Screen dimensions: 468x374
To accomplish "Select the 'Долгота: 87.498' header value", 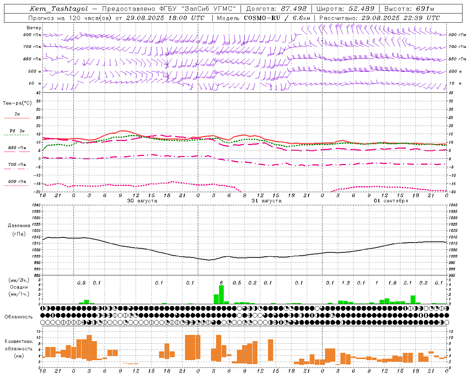I will coord(276,9).
